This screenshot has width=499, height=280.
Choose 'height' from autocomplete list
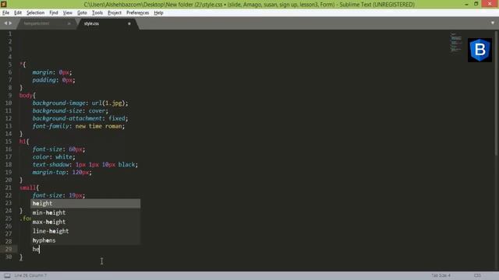(85, 204)
